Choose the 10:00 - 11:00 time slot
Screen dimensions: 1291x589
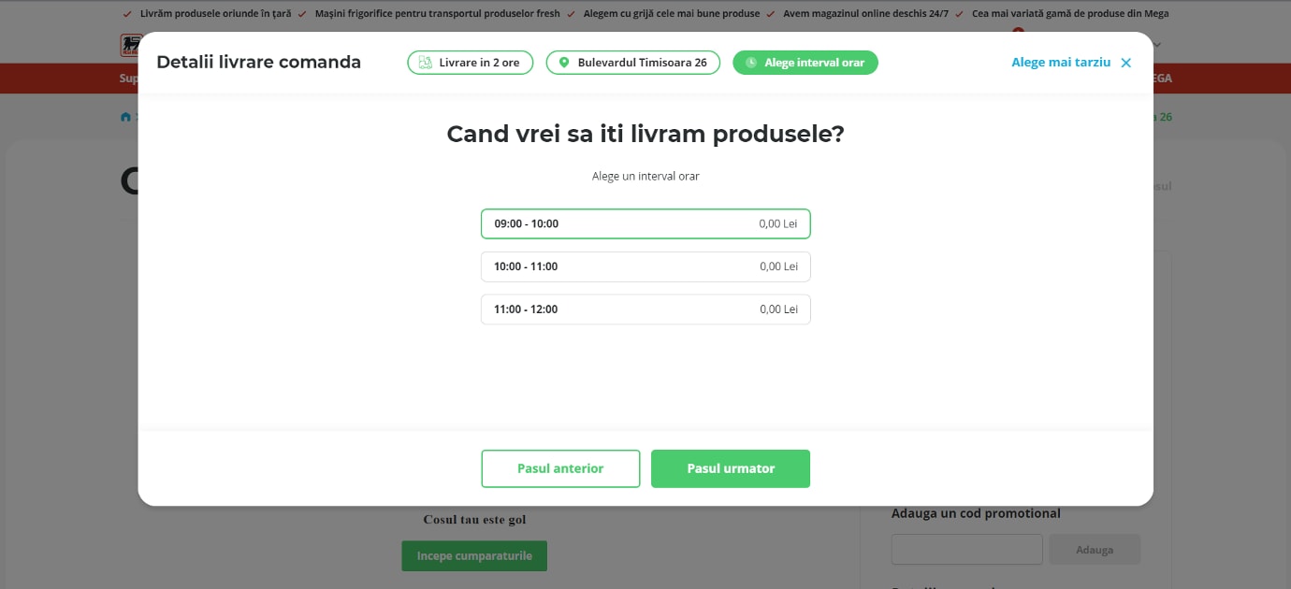click(645, 266)
